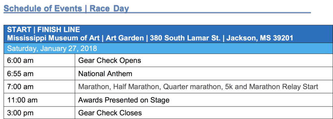Image resolution: width=333 pixels, height=119 pixels.
Task: Click '380 South Lamar St.' address text
Action: pos(185,38)
